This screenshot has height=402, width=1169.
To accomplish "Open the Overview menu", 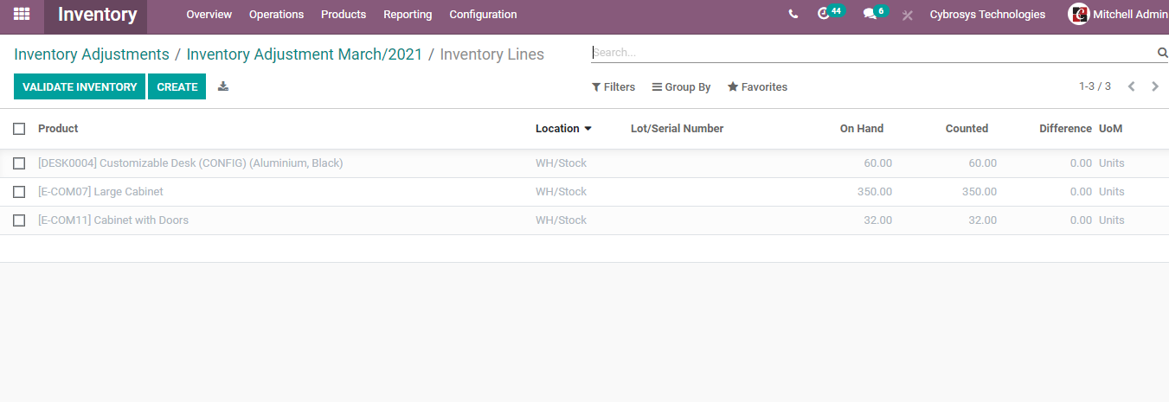I will click(x=209, y=15).
